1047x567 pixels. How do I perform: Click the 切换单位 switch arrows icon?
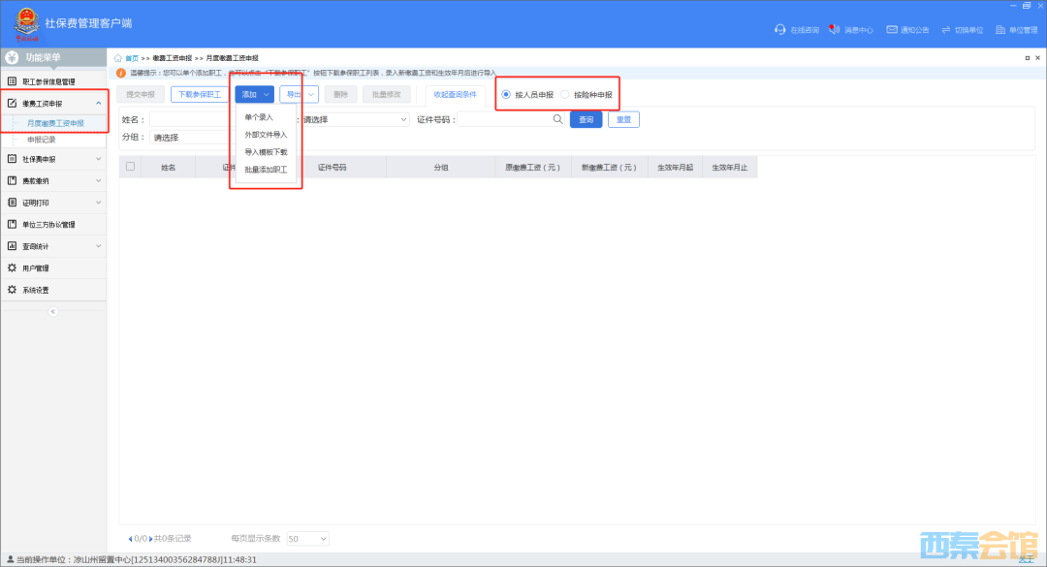945,30
